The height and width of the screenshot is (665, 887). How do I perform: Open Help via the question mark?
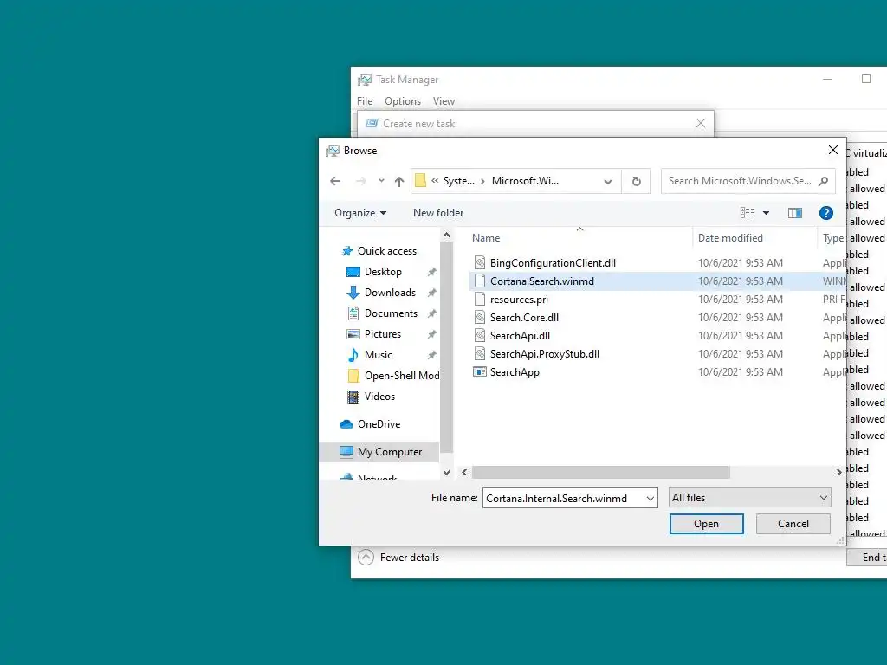[x=825, y=213]
